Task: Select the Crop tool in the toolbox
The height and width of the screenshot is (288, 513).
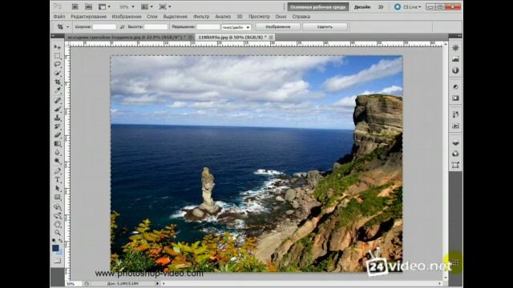Action: 58,82
